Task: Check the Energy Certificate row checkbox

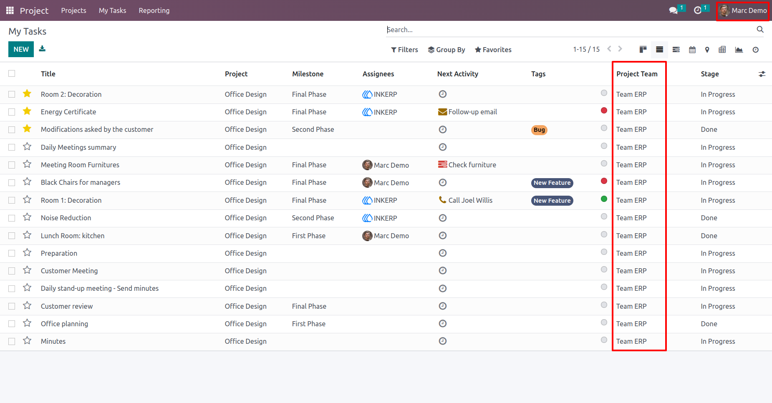Action: (x=12, y=112)
